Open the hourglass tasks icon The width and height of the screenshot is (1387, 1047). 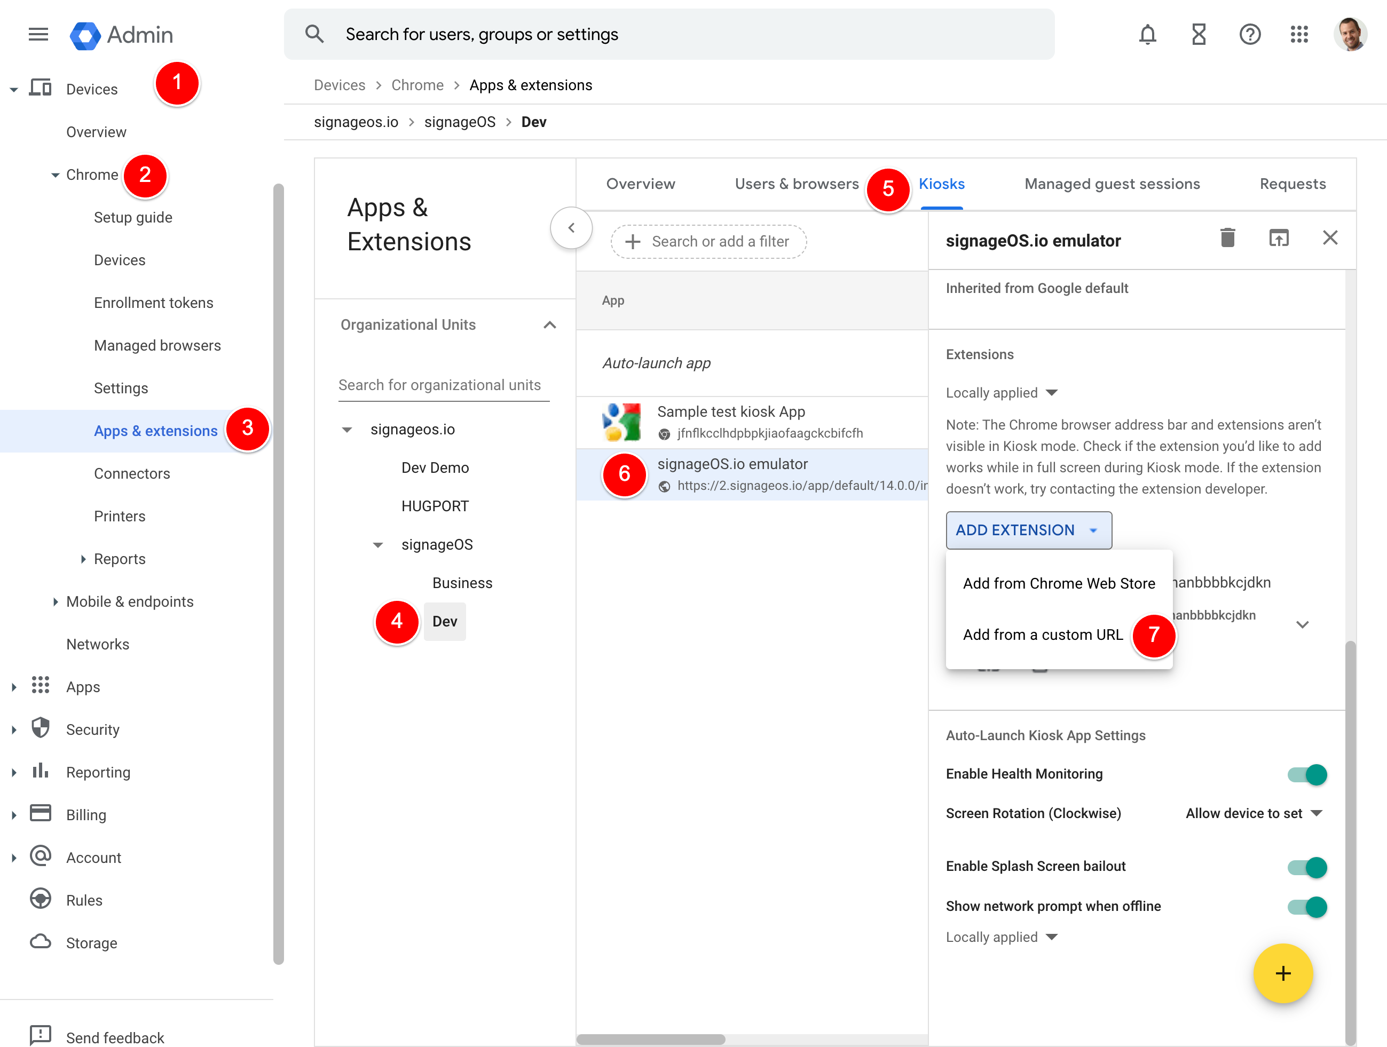click(1199, 35)
